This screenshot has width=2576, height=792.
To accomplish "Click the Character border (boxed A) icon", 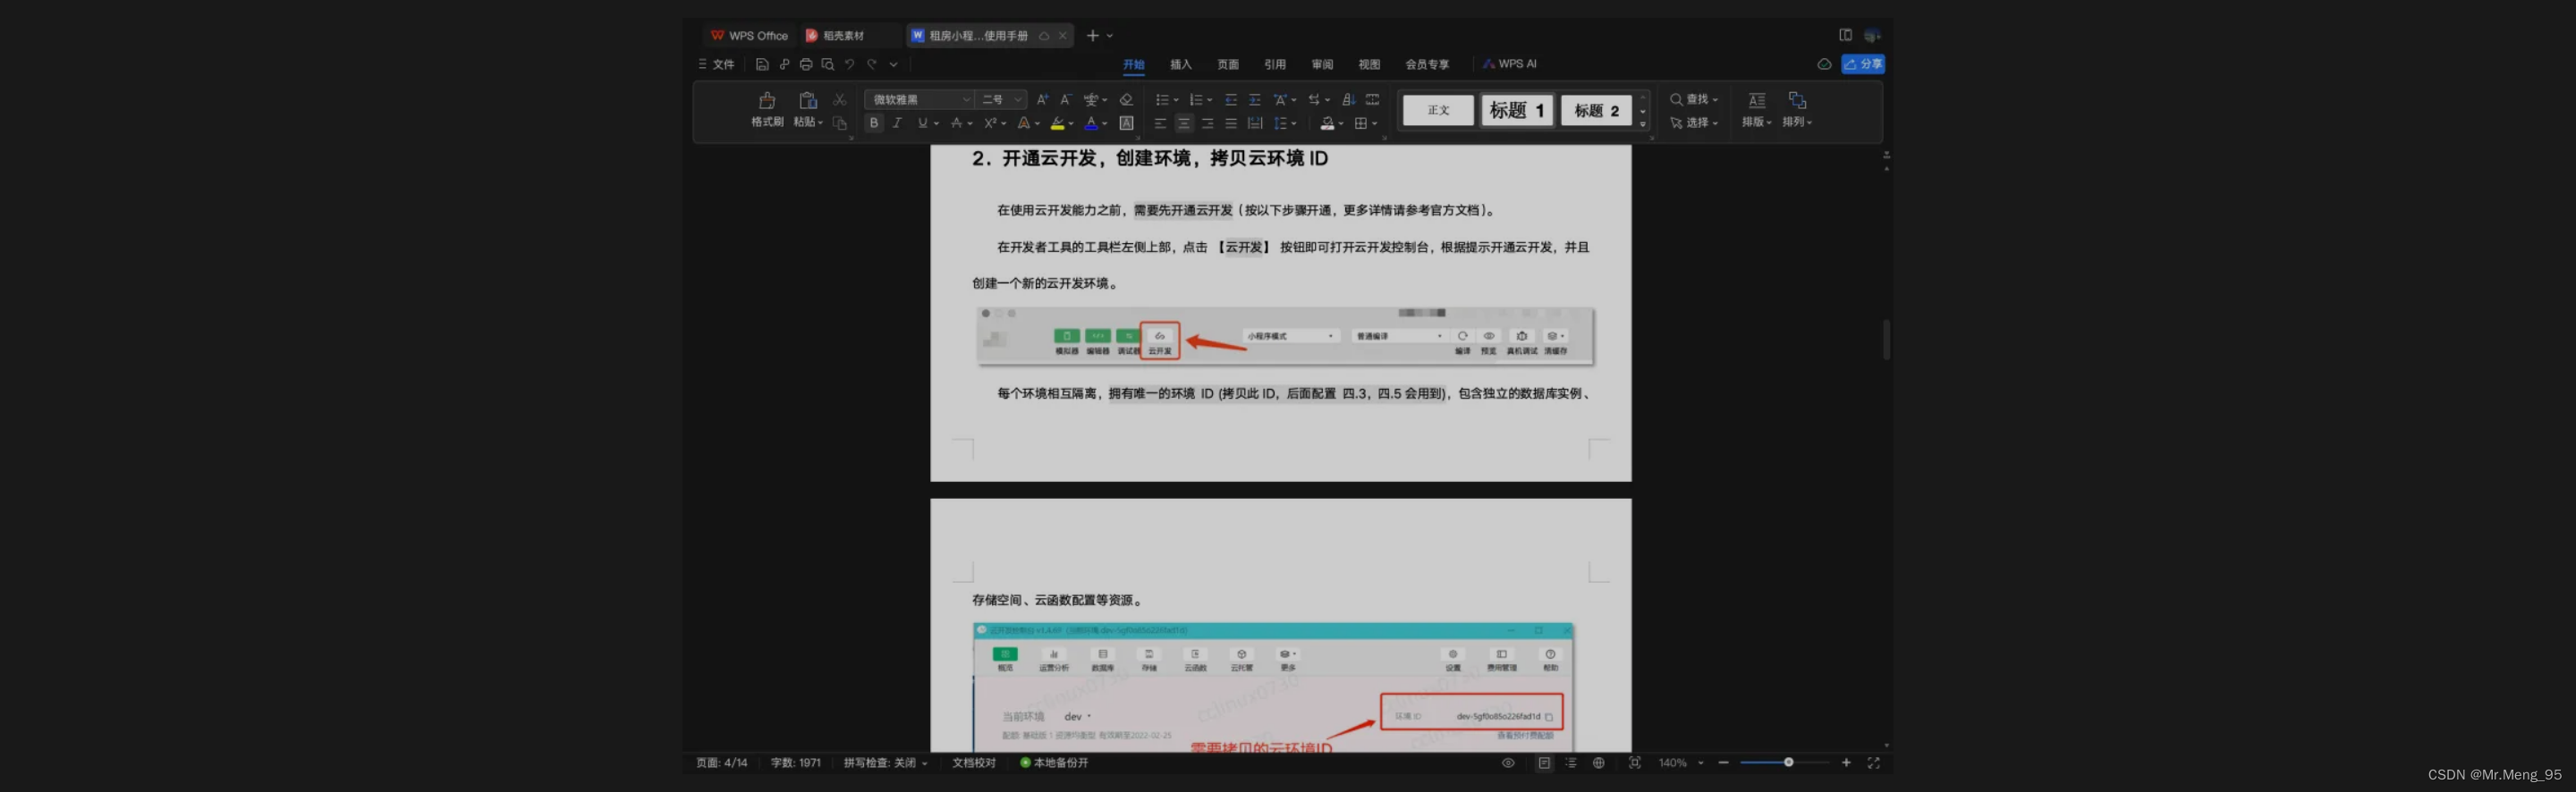I will point(1126,123).
